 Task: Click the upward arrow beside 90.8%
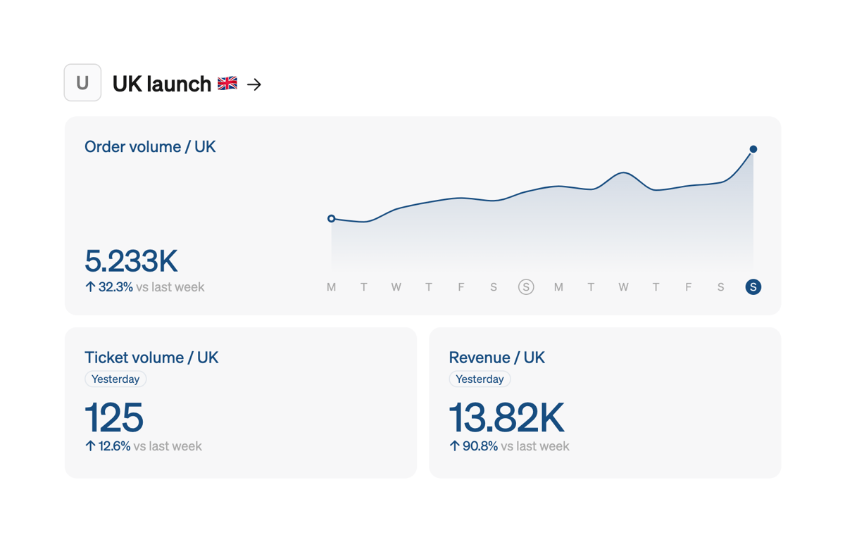455,446
